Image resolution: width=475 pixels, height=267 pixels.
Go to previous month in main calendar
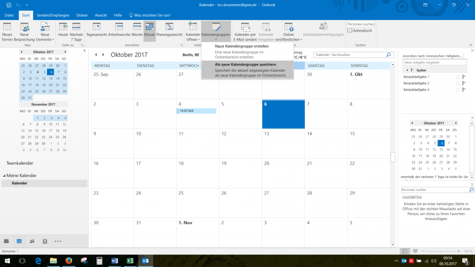(x=96, y=55)
